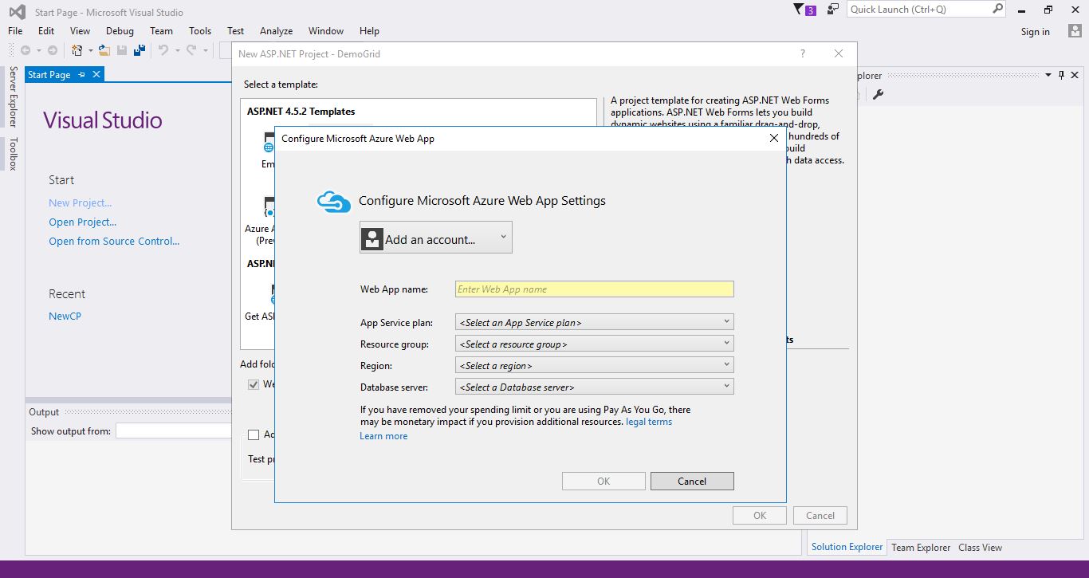The image size is (1089, 578).
Task: Click Sign in at top right
Action: coord(1035,32)
